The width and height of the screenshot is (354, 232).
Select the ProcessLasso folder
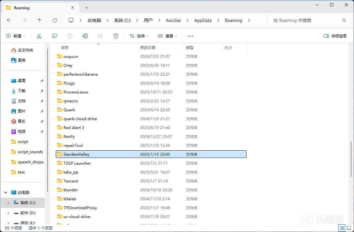[x=151, y=92]
